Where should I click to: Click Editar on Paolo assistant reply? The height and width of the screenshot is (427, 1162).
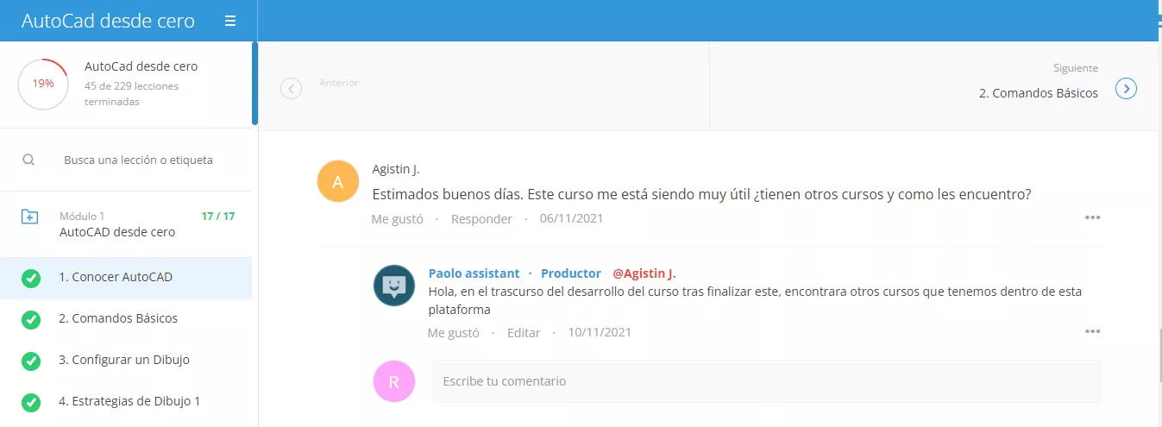(x=524, y=332)
